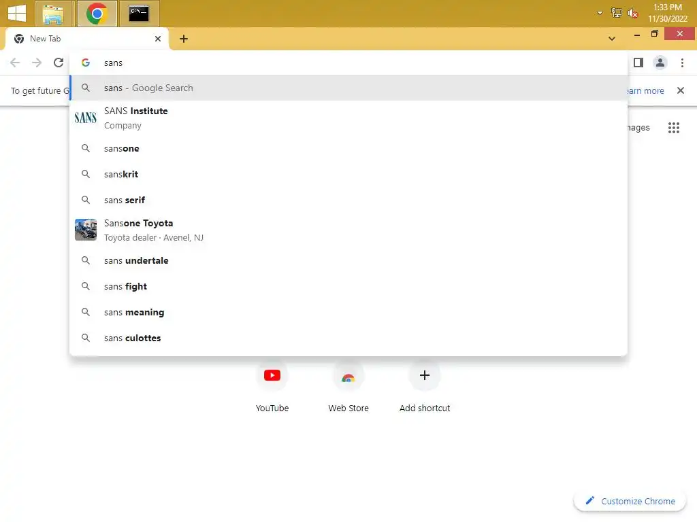
Task: Open the Chrome three-dot menu
Action: click(x=682, y=63)
